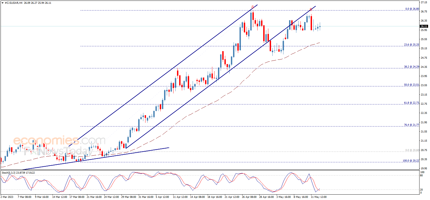
Task: Select the Stoch(5,3,3) indicator label
Action: point(9,173)
